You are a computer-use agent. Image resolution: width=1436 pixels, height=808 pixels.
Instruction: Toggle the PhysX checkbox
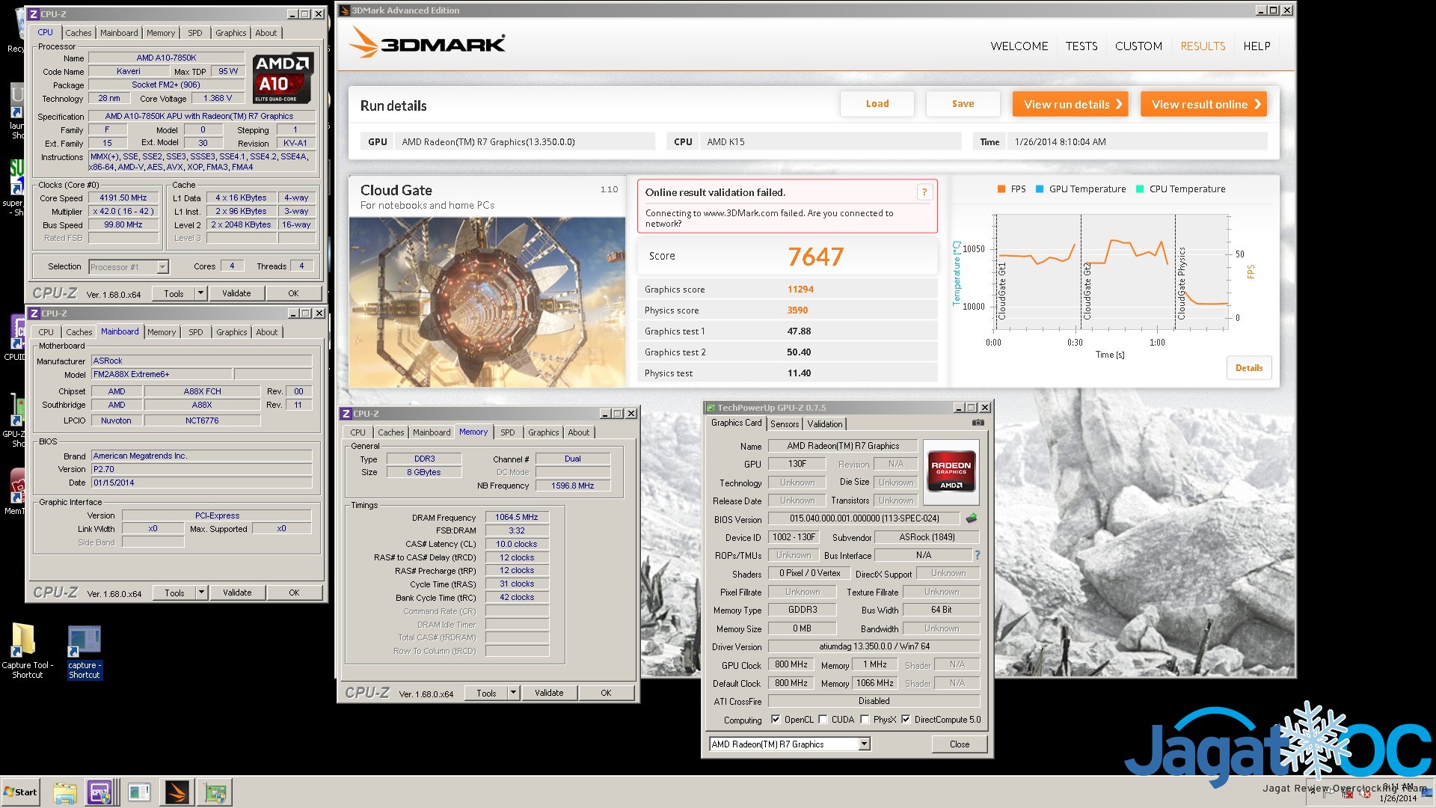[865, 720]
